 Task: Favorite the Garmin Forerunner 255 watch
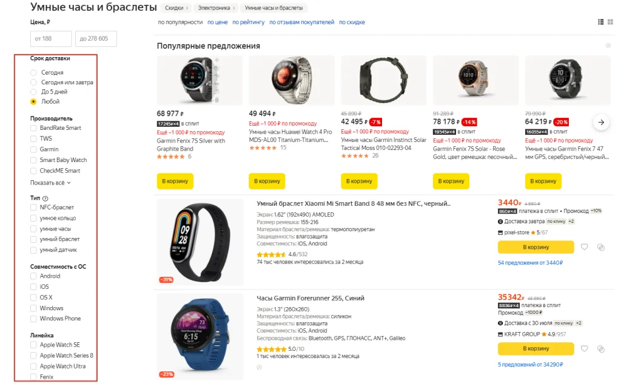tap(585, 349)
